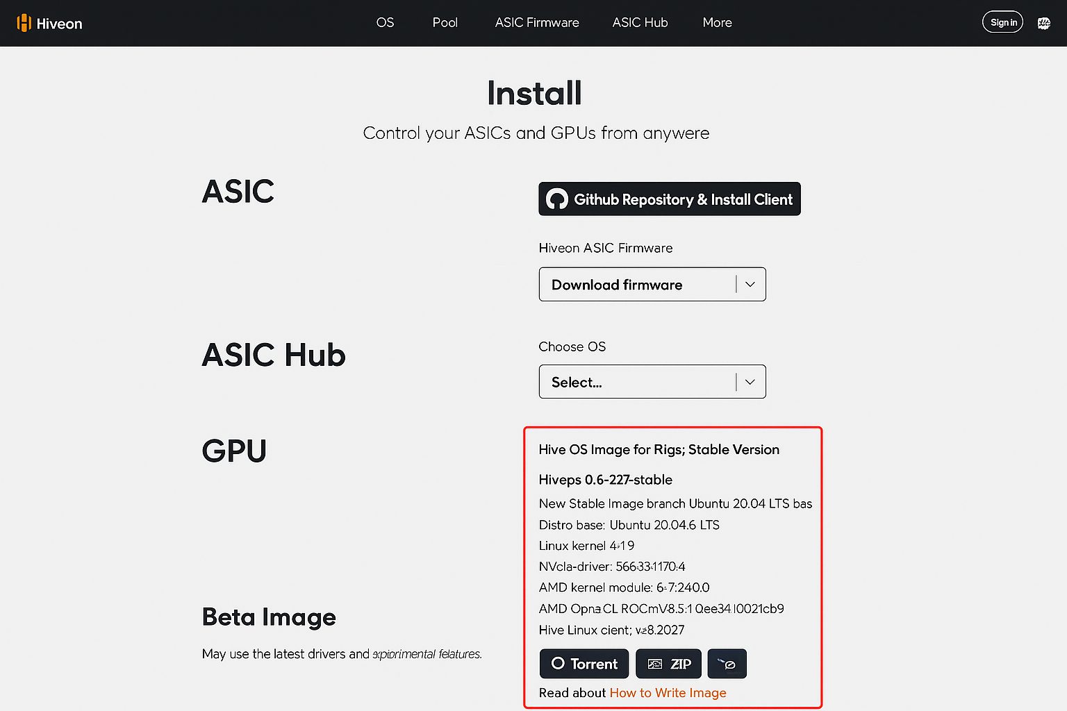The image size is (1067, 711).
Task: Click Github Repository & Install Client button
Action: tap(670, 199)
